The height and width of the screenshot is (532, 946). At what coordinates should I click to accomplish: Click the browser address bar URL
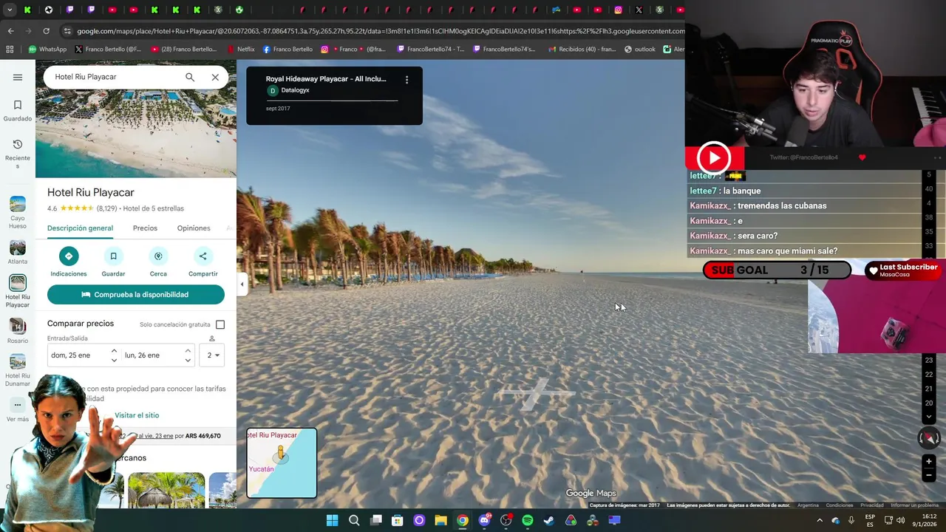(x=380, y=31)
